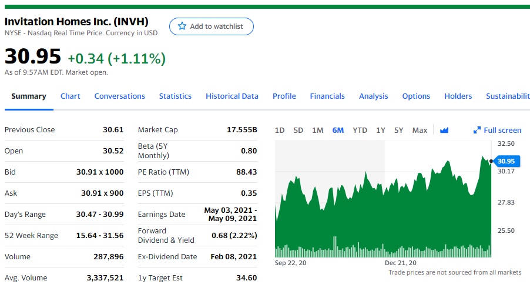The image size is (530, 291).
Task: Click the Open value 30.52
Action: pyautogui.click(x=113, y=151)
